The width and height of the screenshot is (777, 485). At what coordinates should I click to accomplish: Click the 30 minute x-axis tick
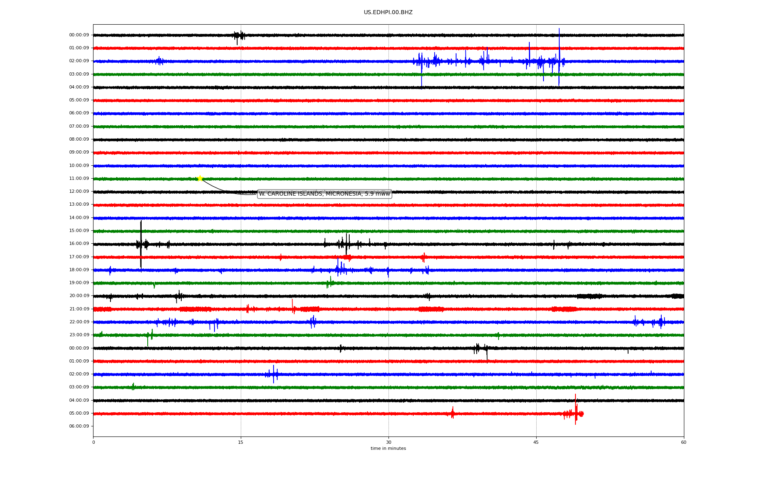(x=388, y=443)
